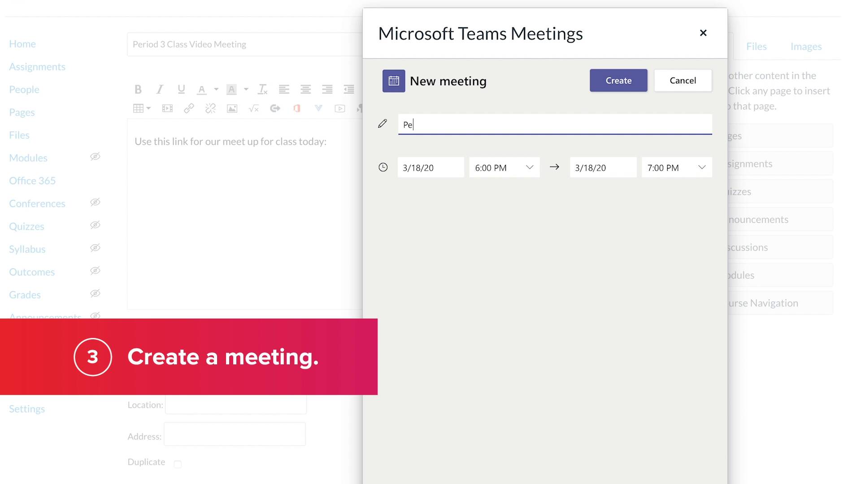Image resolution: width=861 pixels, height=484 pixels.
Task: Click the meeting title input field
Action: tap(554, 125)
